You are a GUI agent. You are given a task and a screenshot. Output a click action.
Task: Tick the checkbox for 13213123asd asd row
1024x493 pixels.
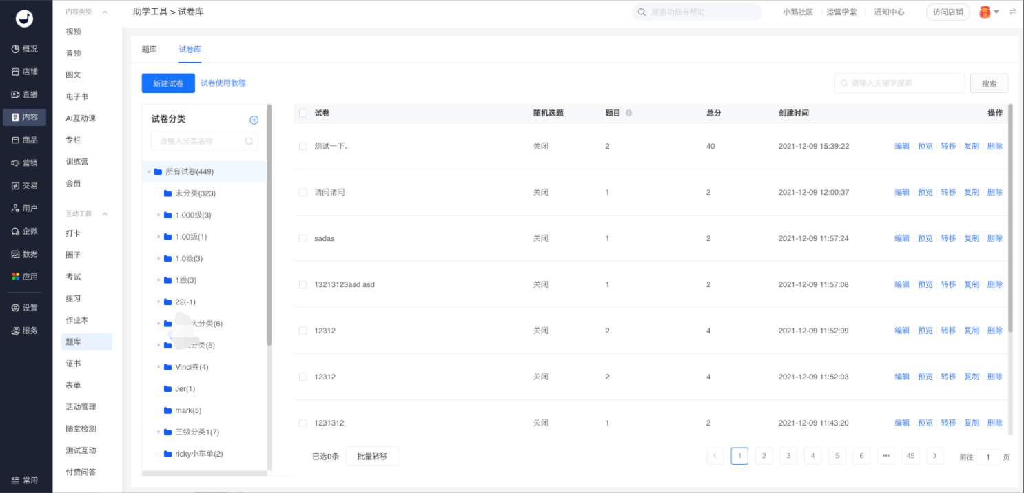tap(303, 284)
